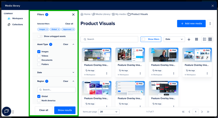Screen dimensions: 218x118
Task: Open the Workspace sidebar item
Action: (15, 18)
